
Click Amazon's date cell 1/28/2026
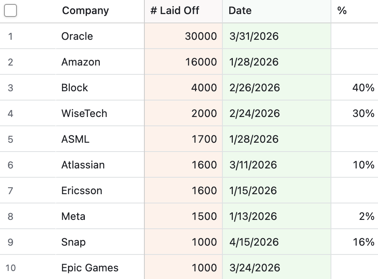(x=253, y=62)
